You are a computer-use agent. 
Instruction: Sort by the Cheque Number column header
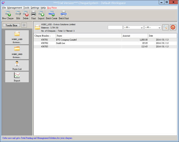point(45,36)
